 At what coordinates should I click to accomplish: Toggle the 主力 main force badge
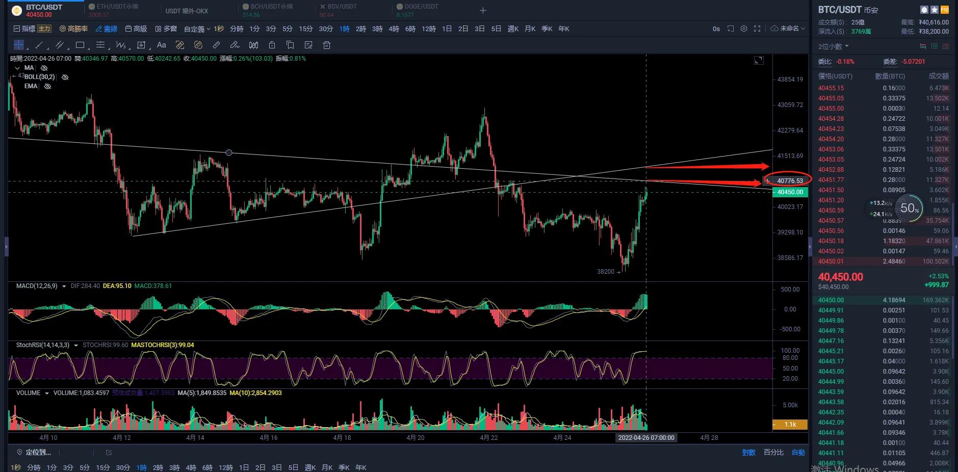44,29
